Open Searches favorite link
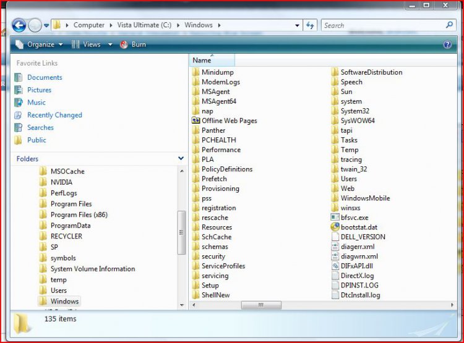Screen dimensions: 464x343 pyautogui.click(x=41, y=127)
